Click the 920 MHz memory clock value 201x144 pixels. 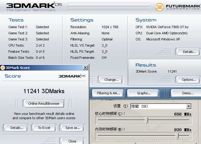point(183,130)
